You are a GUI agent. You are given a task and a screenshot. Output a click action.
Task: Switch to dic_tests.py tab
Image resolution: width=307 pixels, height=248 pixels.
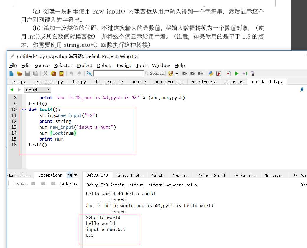tap(109, 82)
